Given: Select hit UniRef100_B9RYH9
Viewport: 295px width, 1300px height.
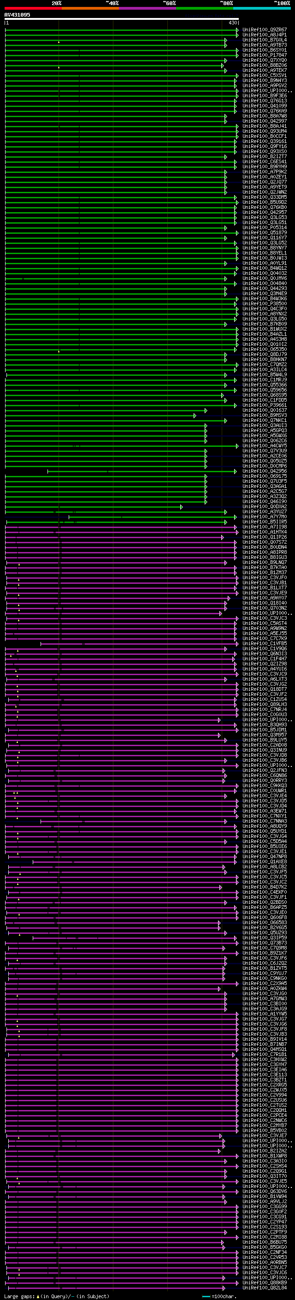Looking at the screenshot, I should pyautogui.click(x=265, y=166).
